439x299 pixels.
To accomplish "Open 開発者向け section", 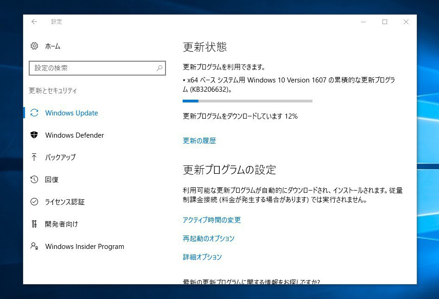I will (x=61, y=224).
